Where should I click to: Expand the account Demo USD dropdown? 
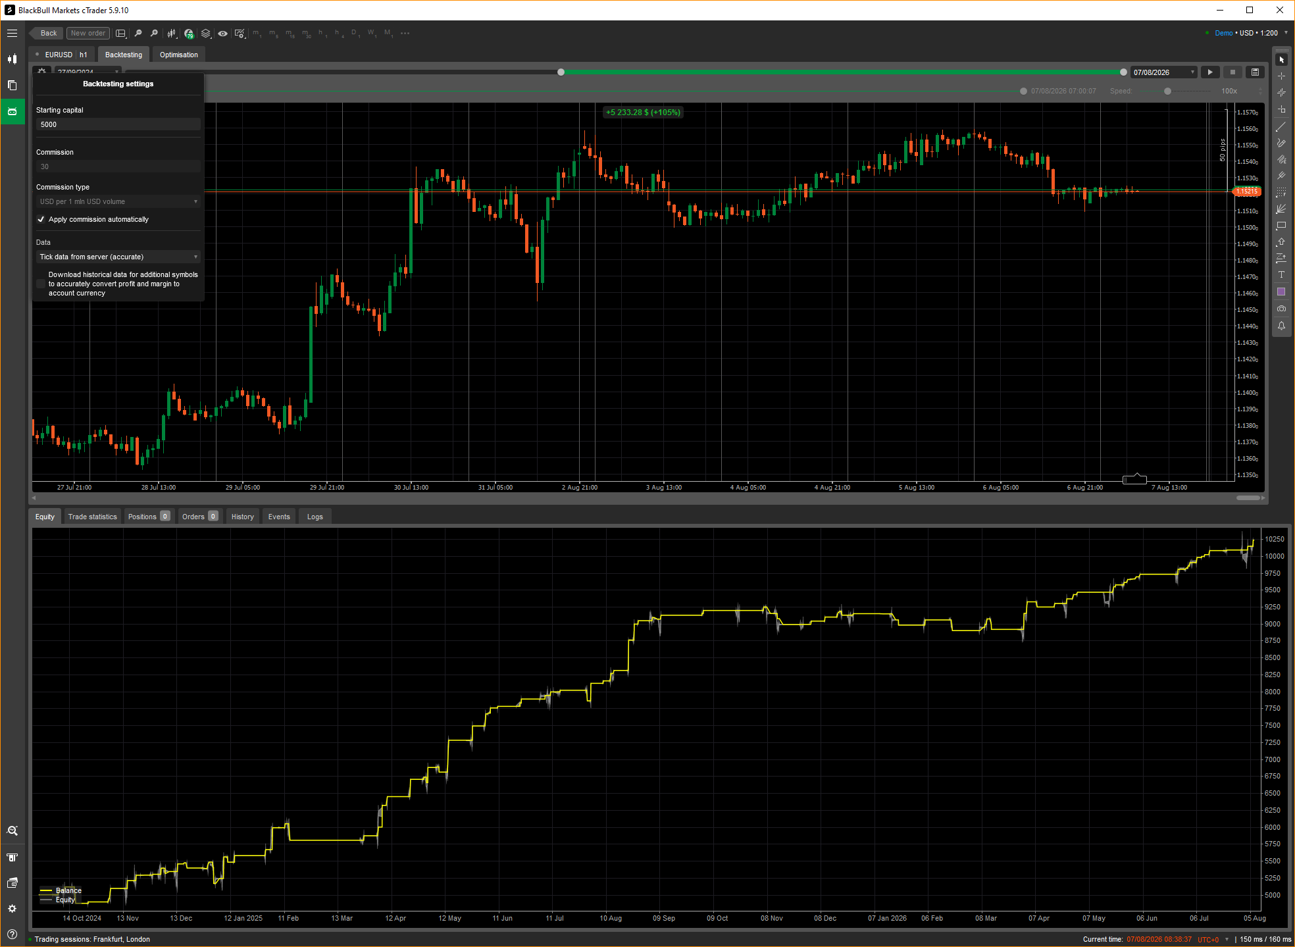(x=1285, y=33)
